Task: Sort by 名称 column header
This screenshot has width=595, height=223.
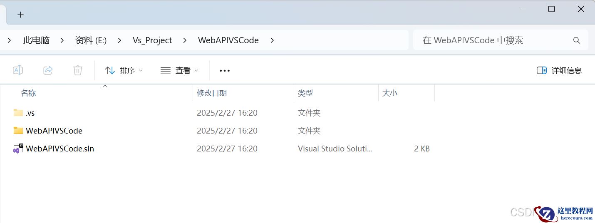Action: point(28,93)
